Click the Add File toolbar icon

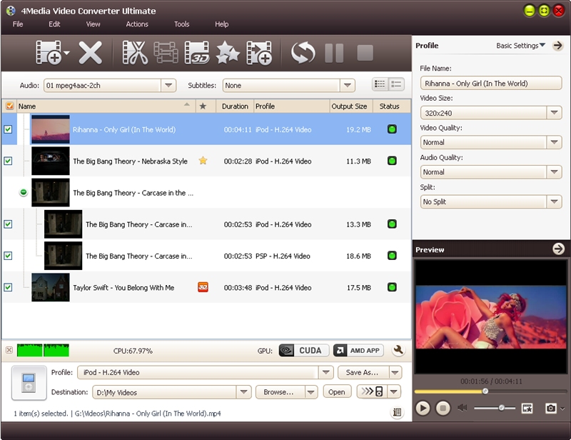49,52
